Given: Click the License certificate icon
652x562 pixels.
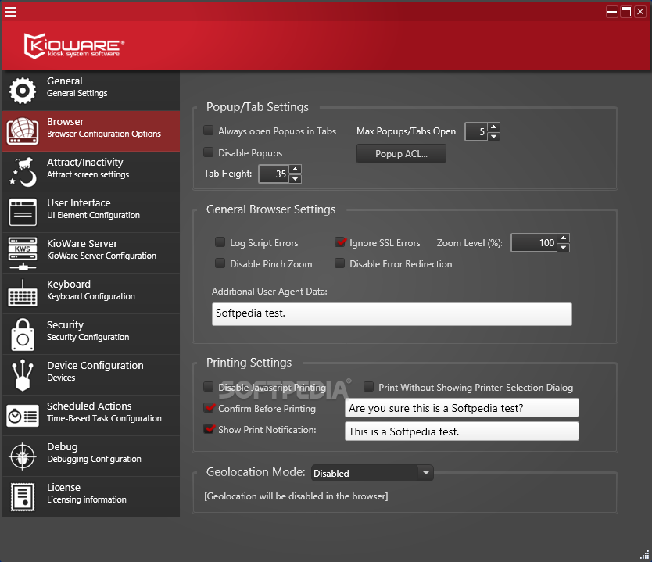Looking at the screenshot, I should coord(23,497).
